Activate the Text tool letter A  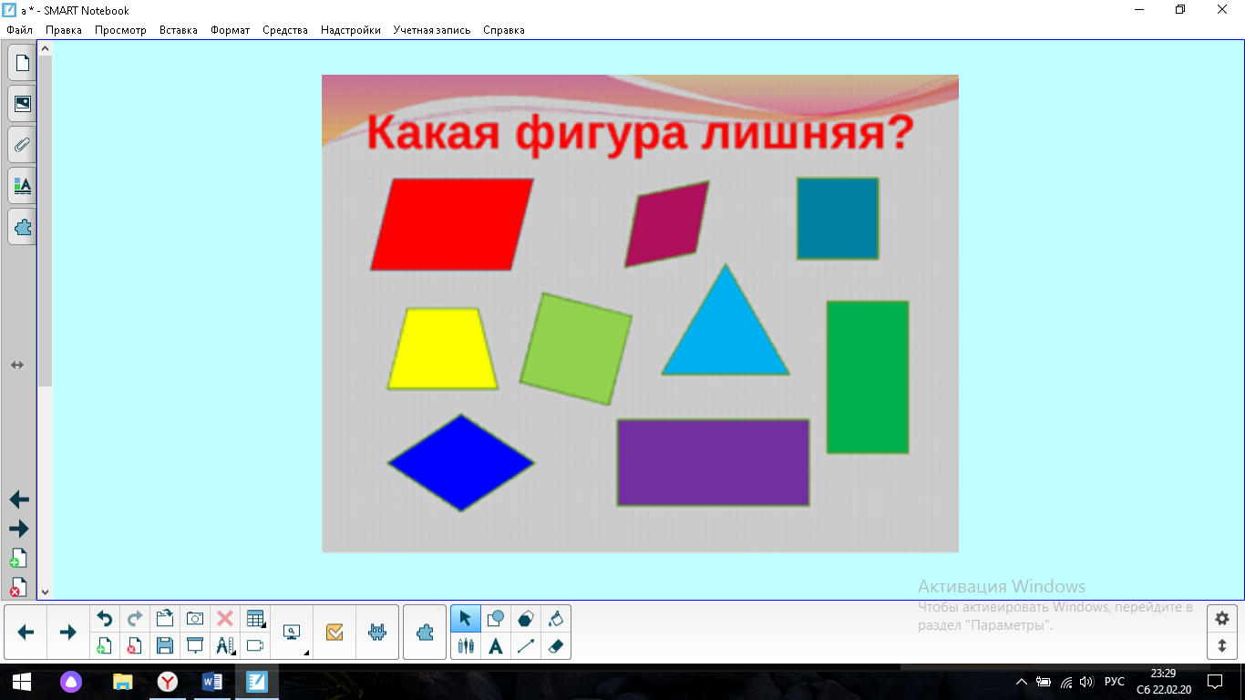pos(496,646)
